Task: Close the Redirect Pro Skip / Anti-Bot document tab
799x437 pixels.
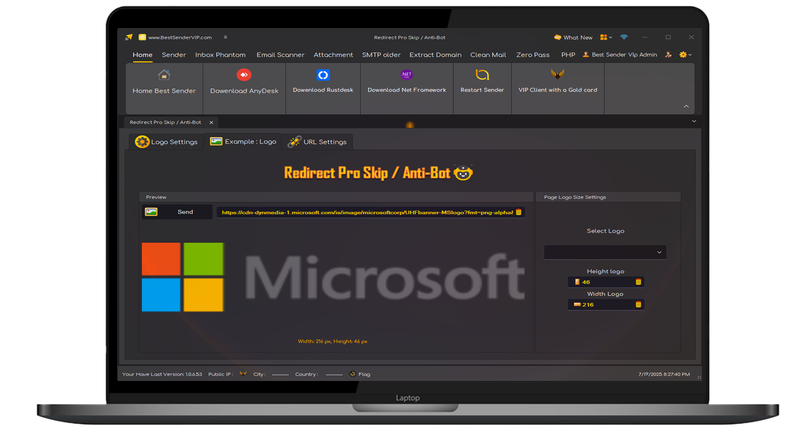Action: tap(211, 122)
